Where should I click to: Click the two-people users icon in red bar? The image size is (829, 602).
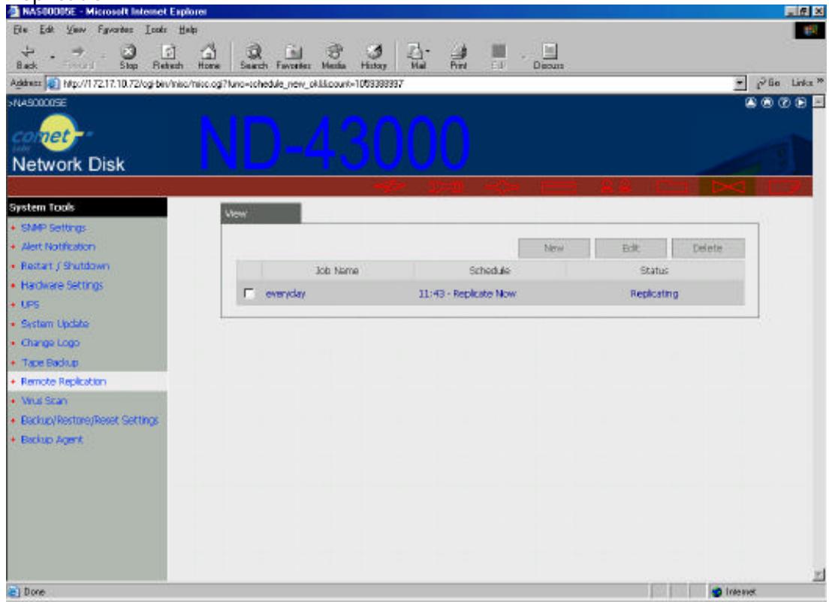pyautogui.click(x=616, y=186)
